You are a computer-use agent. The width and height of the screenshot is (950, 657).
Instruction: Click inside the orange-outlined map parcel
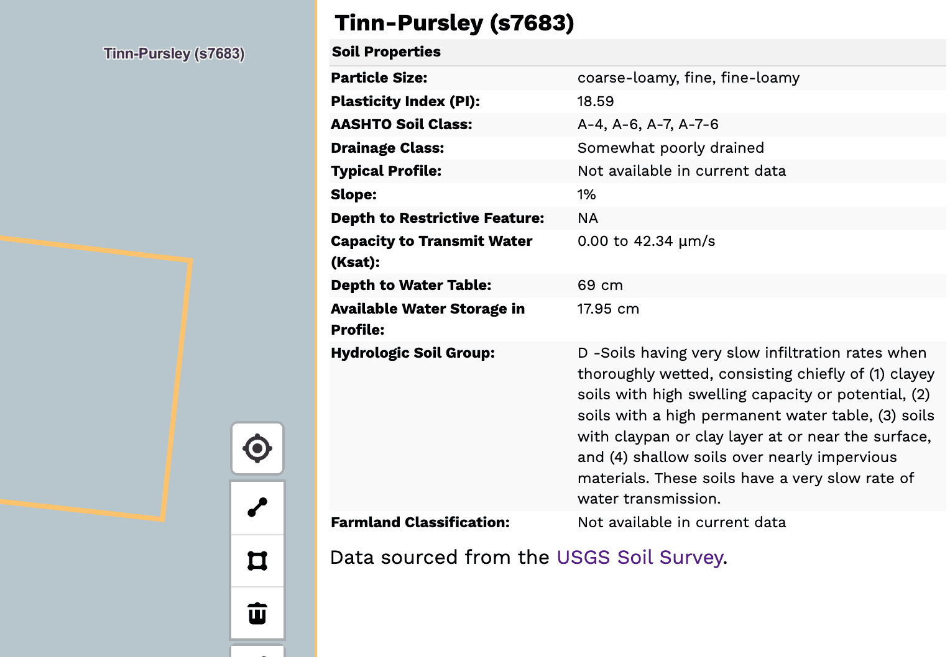point(87,379)
